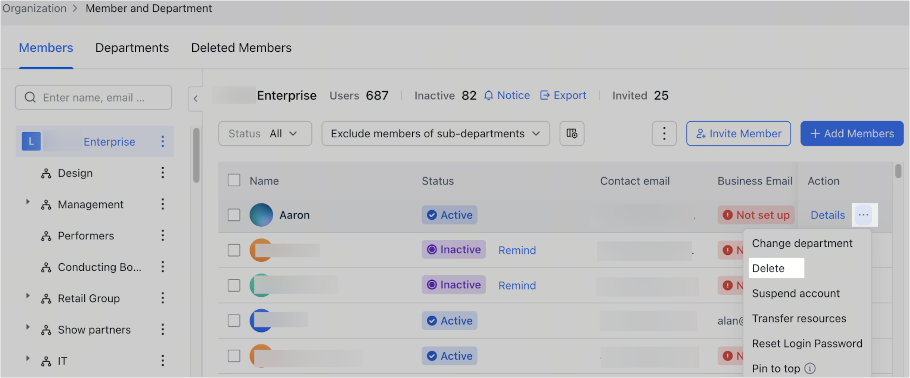Choose Delete from the context menu
Viewport: 910px width, 378px height.
(x=768, y=268)
